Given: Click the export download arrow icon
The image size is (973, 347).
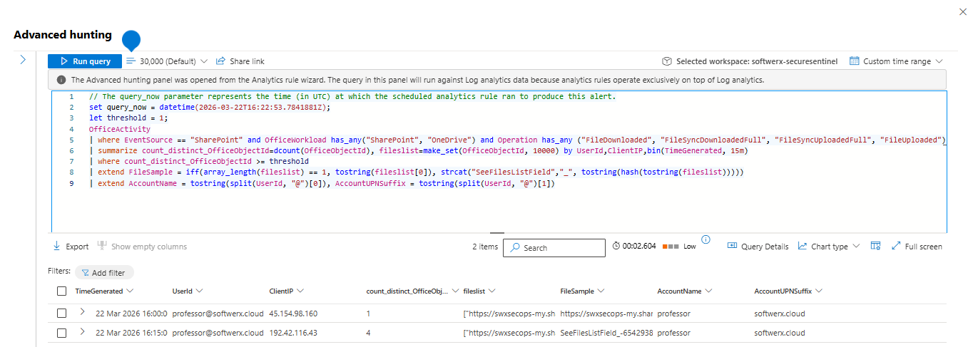Looking at the screenshot, I should tap(56, 247).
